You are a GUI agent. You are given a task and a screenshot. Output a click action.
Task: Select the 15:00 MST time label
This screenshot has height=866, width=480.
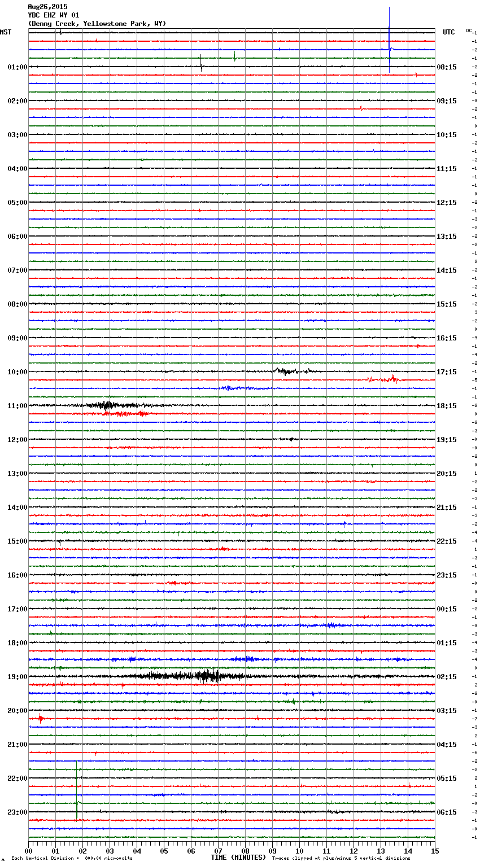(18, 541)
